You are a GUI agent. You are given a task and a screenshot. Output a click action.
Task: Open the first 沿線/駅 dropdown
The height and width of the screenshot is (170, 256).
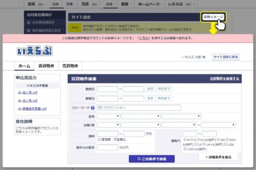pos(108,125)
